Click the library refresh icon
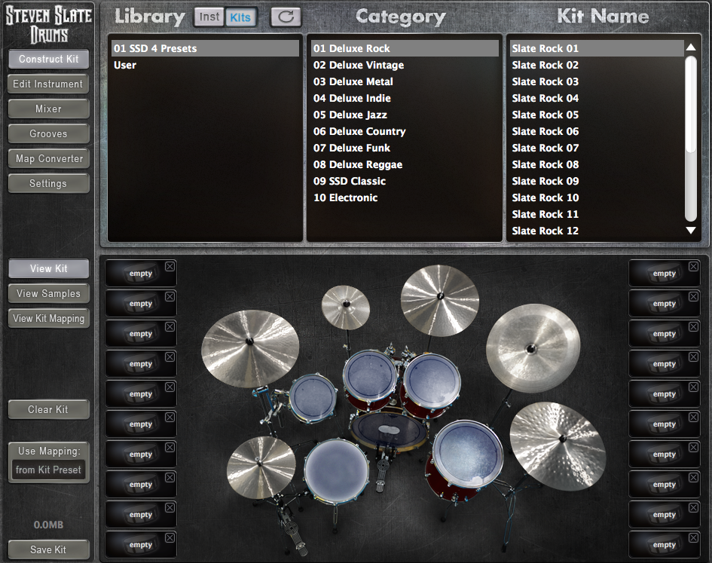The height and width of the screenshot is (563, 712). pyautogui.click(x=286, y=17)
